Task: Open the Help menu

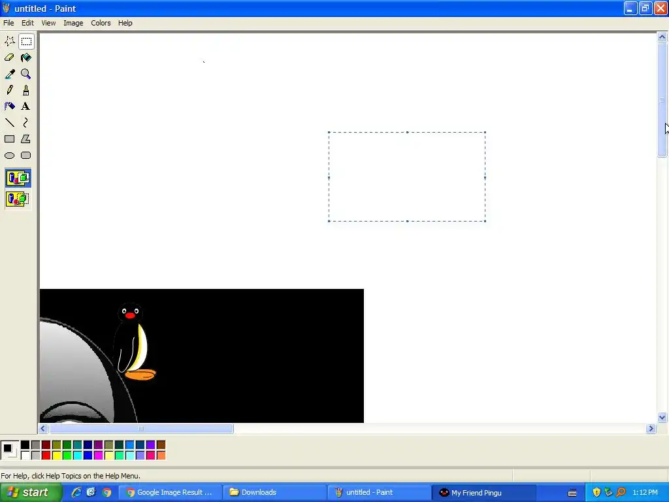Action: click(x=125, y=23)
